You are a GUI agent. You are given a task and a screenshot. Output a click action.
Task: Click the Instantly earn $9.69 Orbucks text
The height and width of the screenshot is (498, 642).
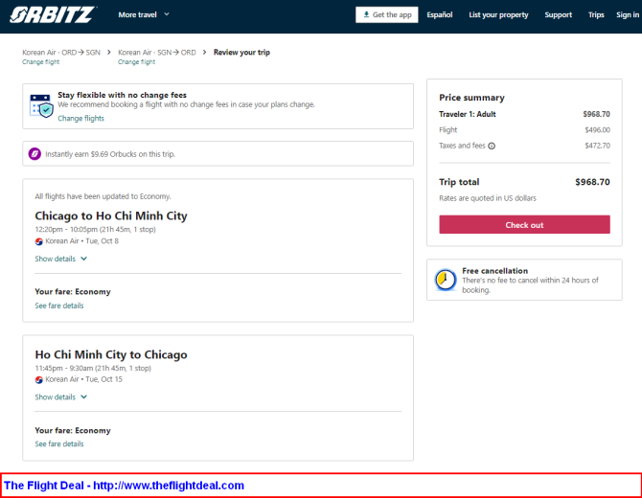tap(110, 154)
